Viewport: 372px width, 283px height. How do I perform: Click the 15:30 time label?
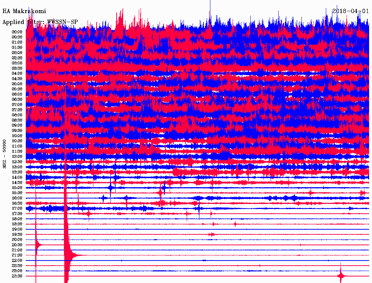coord(17,193)
